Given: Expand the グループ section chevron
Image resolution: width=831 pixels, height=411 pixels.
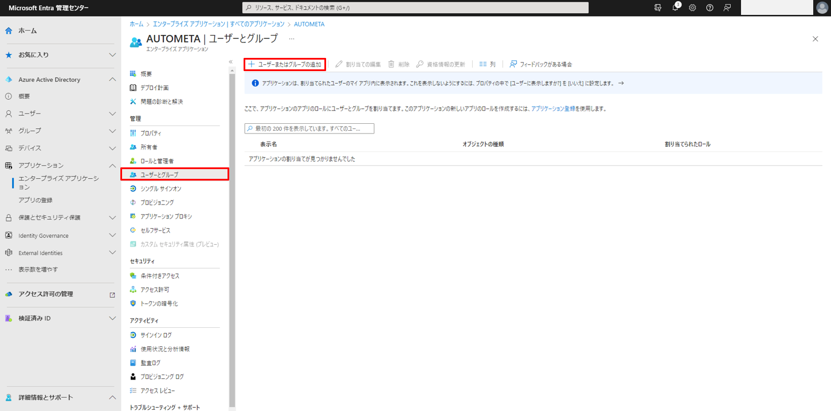Looking at the screenshot, I should [x=112, y=131].
